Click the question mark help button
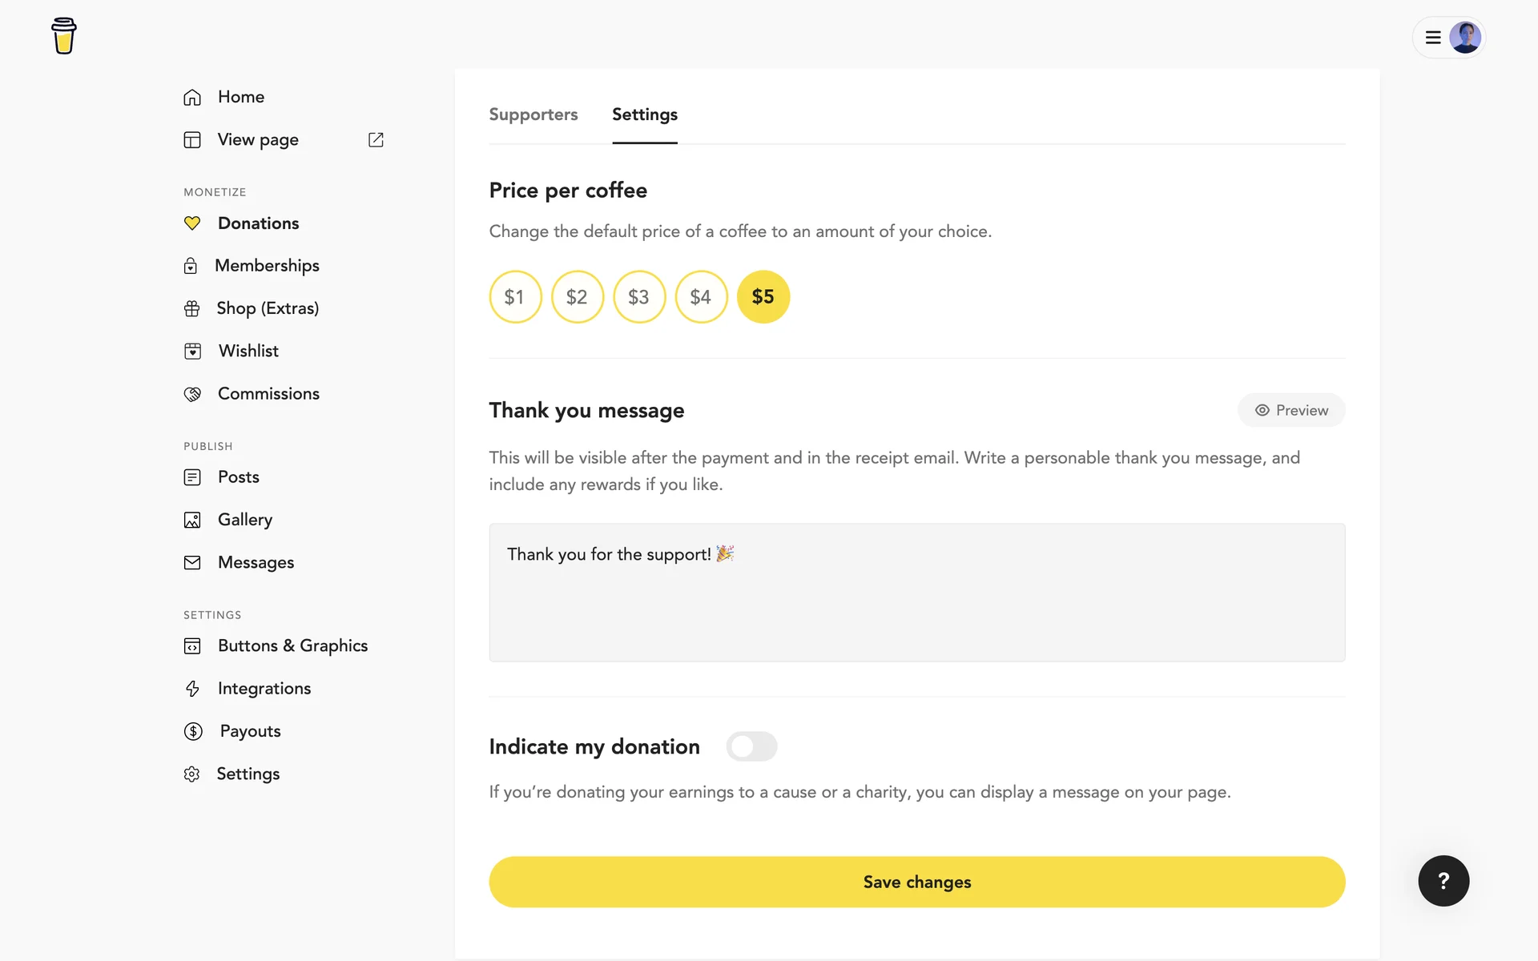The width and height of the screenshot is (1538, 961). (x=1443, y=881)
